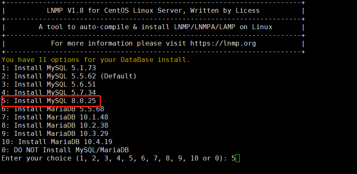The image size is (357, 174).
Task: Select the Install MySQL 5.1.73 option line
Action: (x=48, y=68)
